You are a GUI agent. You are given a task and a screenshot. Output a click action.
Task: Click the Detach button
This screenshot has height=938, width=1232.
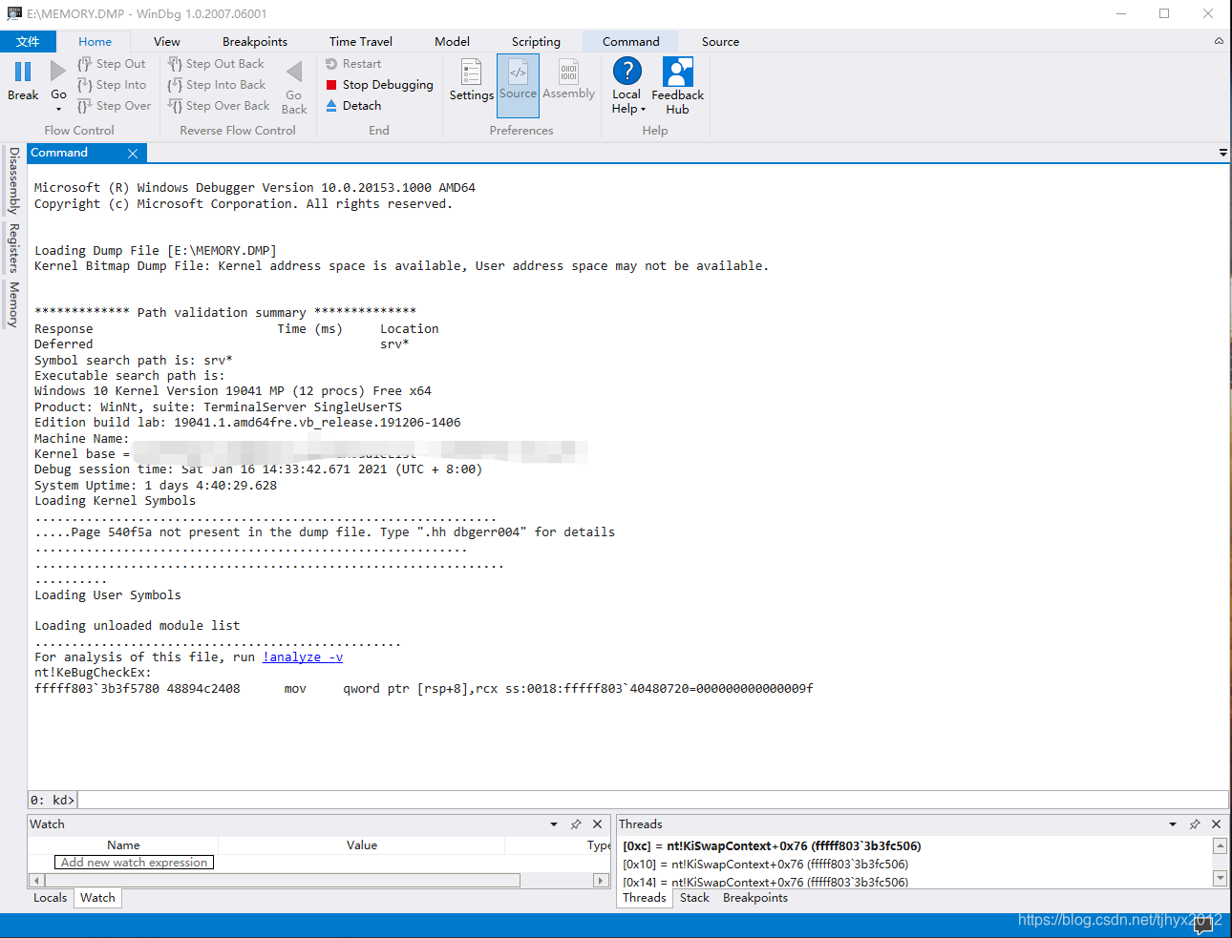pos(352,106)
